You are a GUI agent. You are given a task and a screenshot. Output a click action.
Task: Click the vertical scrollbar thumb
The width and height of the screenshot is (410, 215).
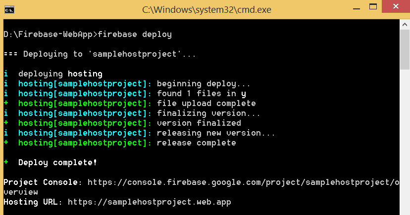click(x=405, y=49)
